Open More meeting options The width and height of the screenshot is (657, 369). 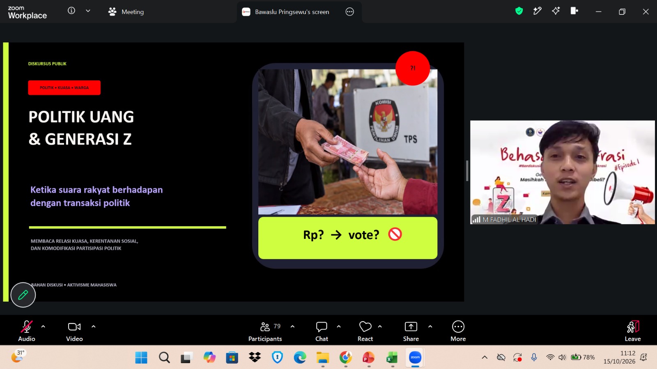458,331
